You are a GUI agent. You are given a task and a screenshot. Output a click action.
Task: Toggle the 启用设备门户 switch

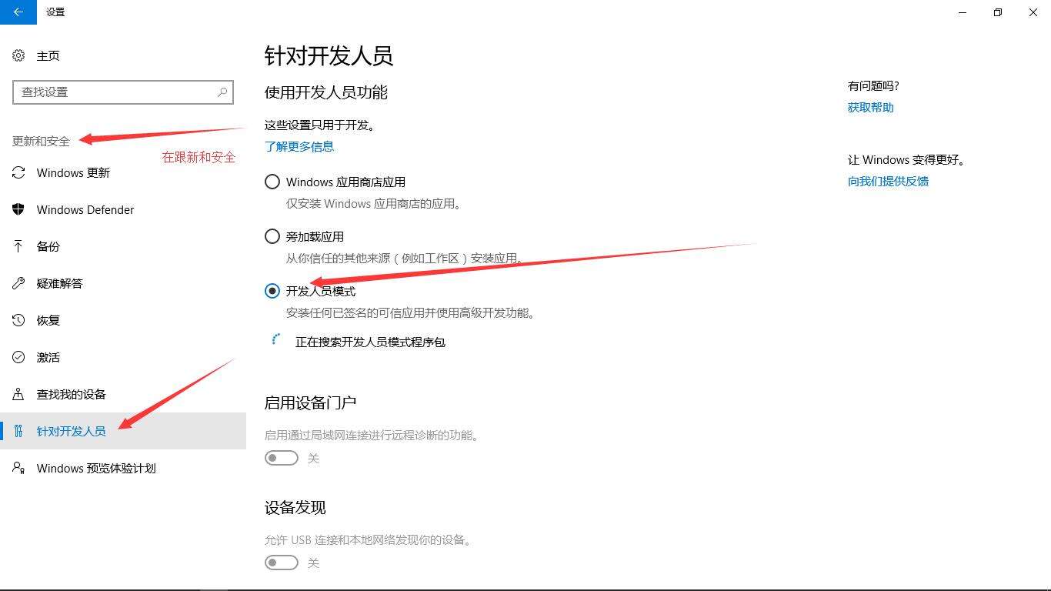282,458
